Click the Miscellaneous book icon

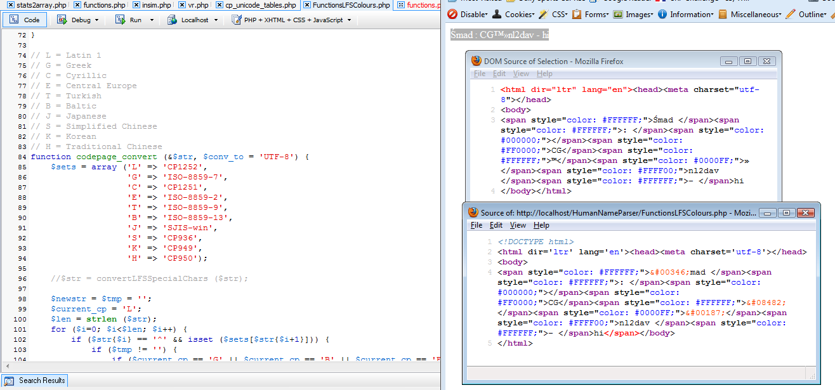tap(723, 14)
